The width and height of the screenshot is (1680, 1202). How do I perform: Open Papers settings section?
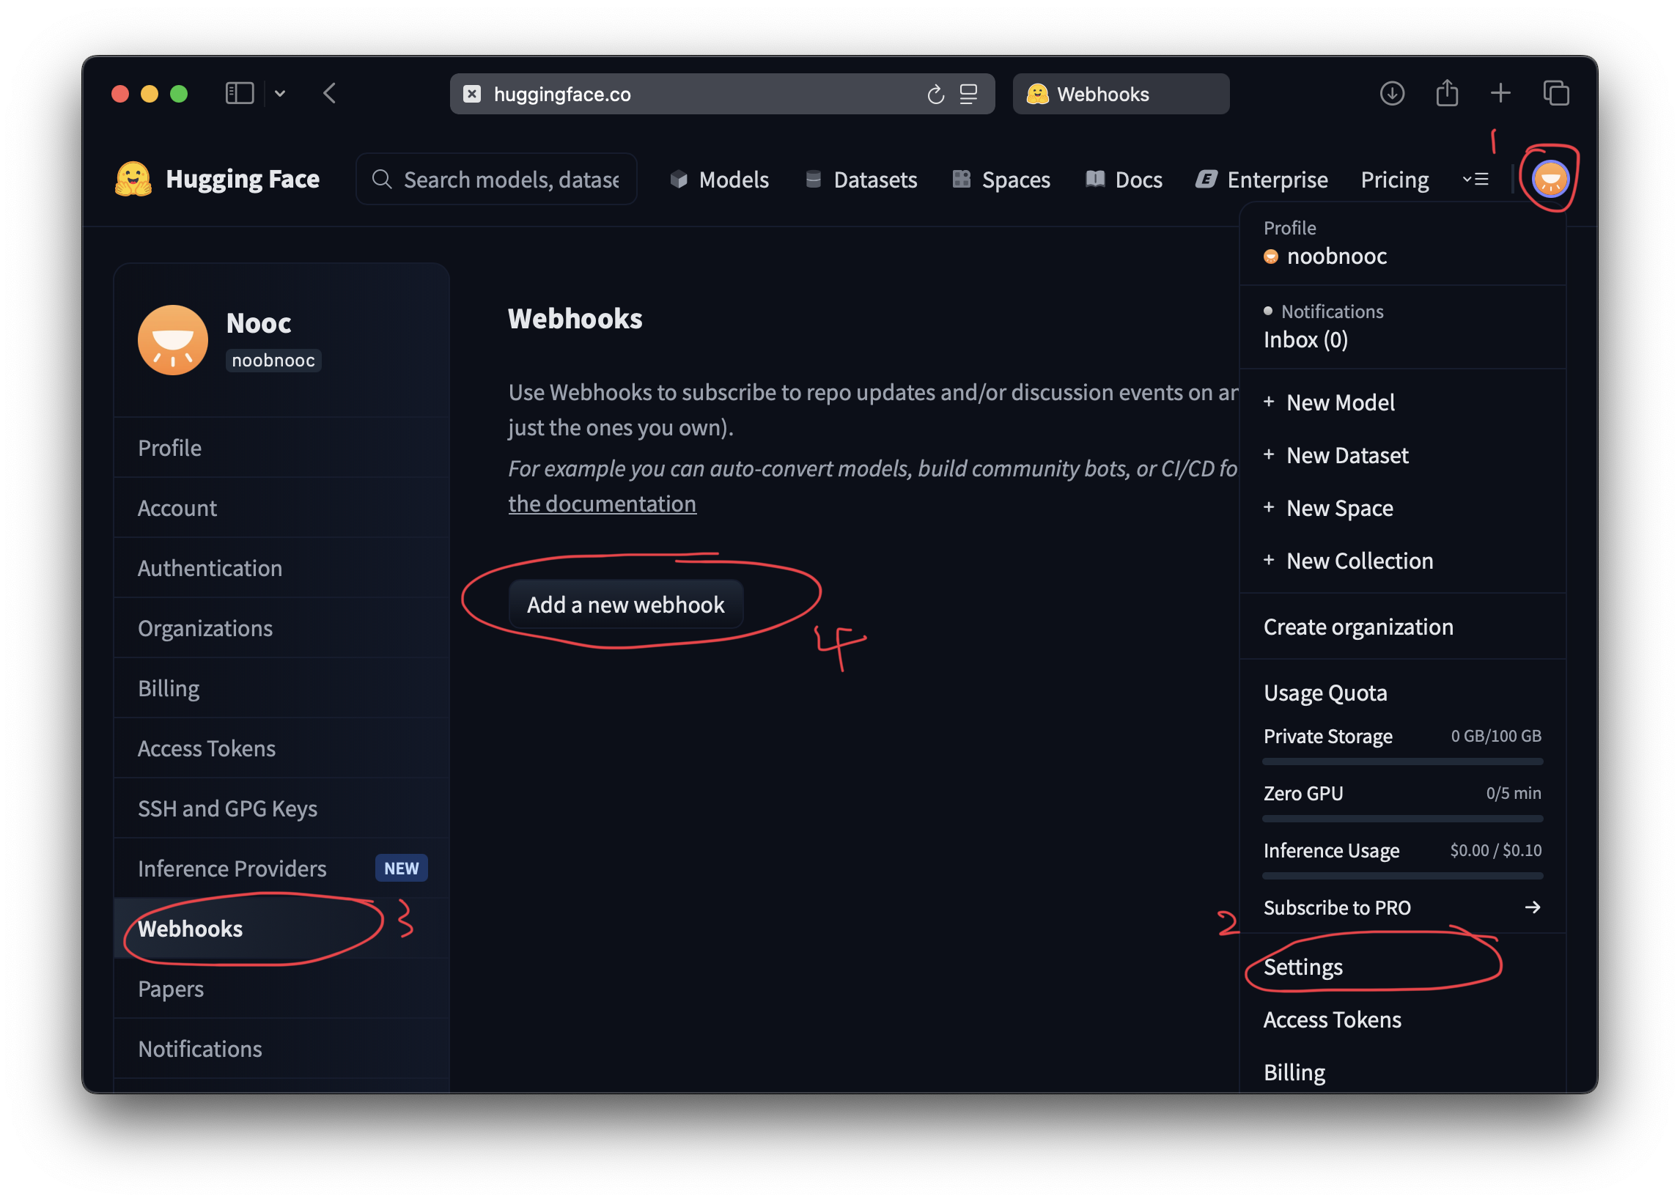pyautogui.click(x=282, y=988)
